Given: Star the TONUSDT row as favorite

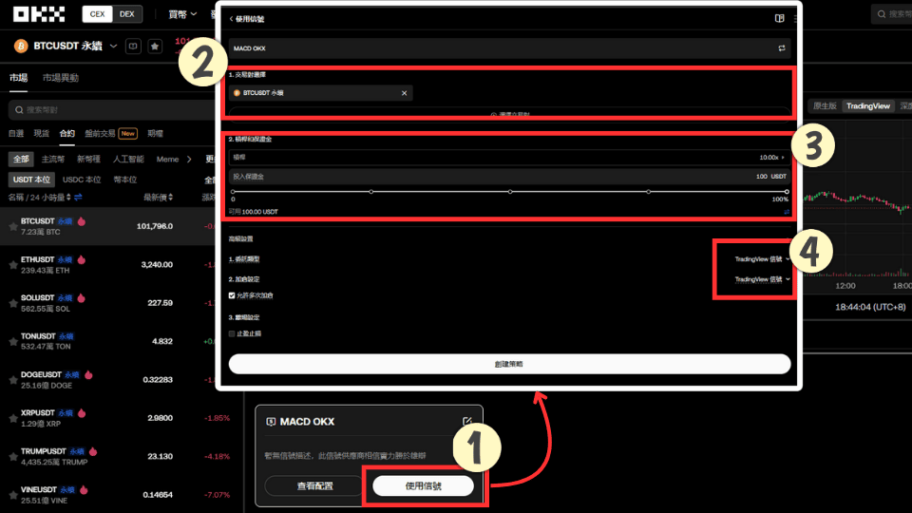Looking at the screenshot, I should [12, 341].
